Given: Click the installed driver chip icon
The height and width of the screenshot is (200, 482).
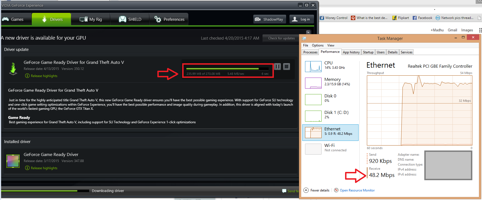Looking at the screenshot, I should coord(13,161).
